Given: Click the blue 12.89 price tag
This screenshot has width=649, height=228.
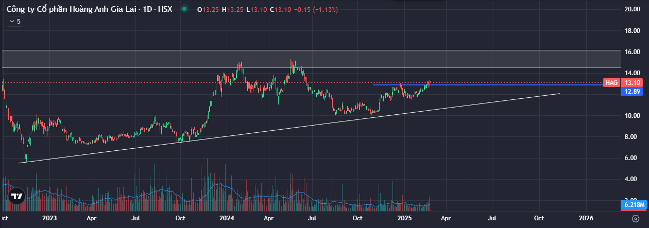Looking at the screenshot, I should click(x=632, y=92).
